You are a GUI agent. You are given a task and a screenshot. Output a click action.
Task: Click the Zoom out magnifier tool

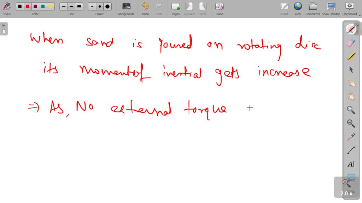click(351, 123)
